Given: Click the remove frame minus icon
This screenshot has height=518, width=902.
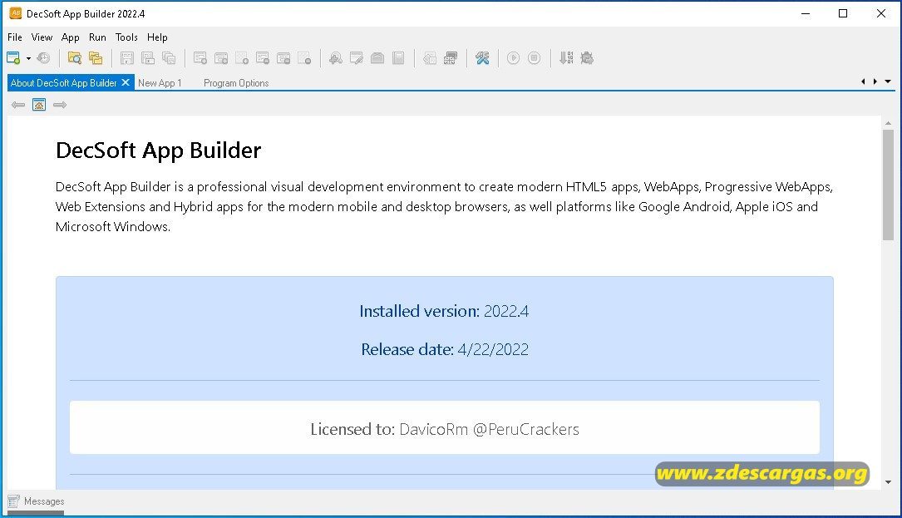Looking at the screenshot, I should (x=304, y=57).
